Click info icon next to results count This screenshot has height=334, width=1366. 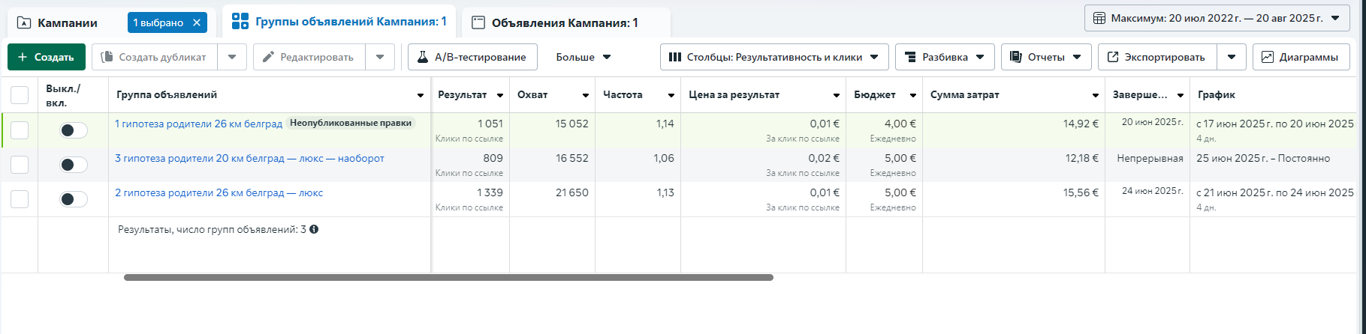314,229
